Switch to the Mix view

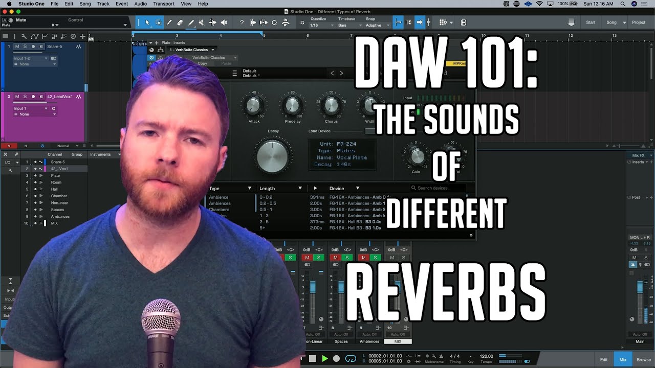[x=623, y=360]
